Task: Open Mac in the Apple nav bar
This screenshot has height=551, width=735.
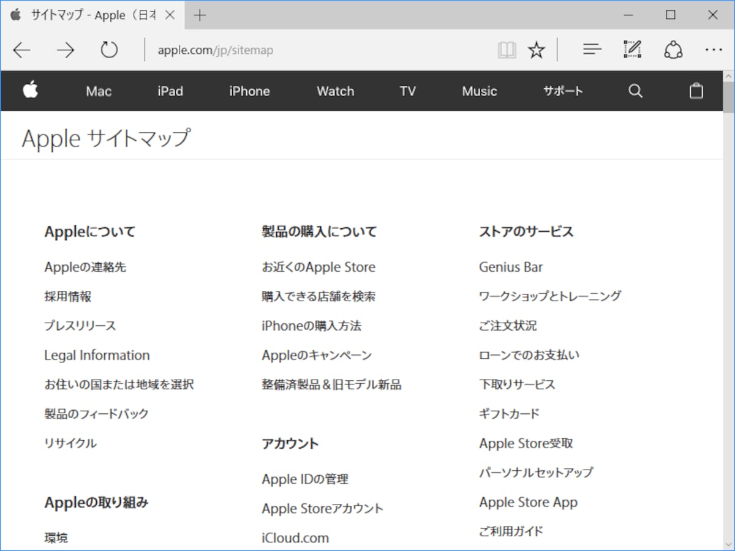Action: point(99,91)
